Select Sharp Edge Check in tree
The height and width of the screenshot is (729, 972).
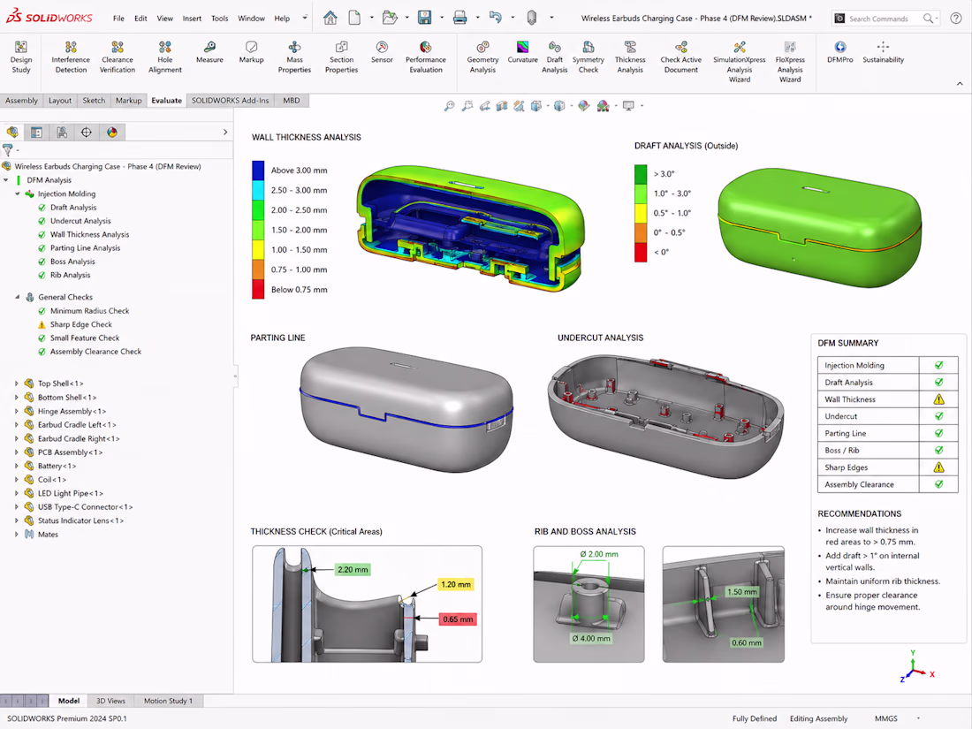pos(81,324)
